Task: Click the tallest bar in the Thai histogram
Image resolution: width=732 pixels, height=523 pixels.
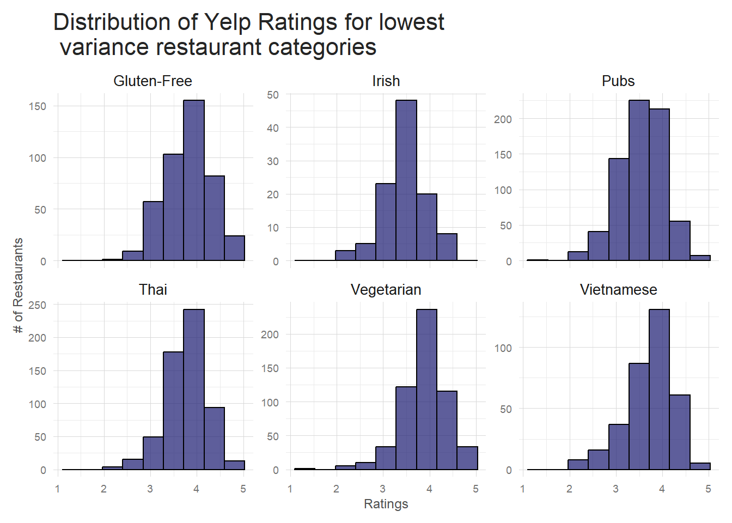Action: tap(194, 390)
